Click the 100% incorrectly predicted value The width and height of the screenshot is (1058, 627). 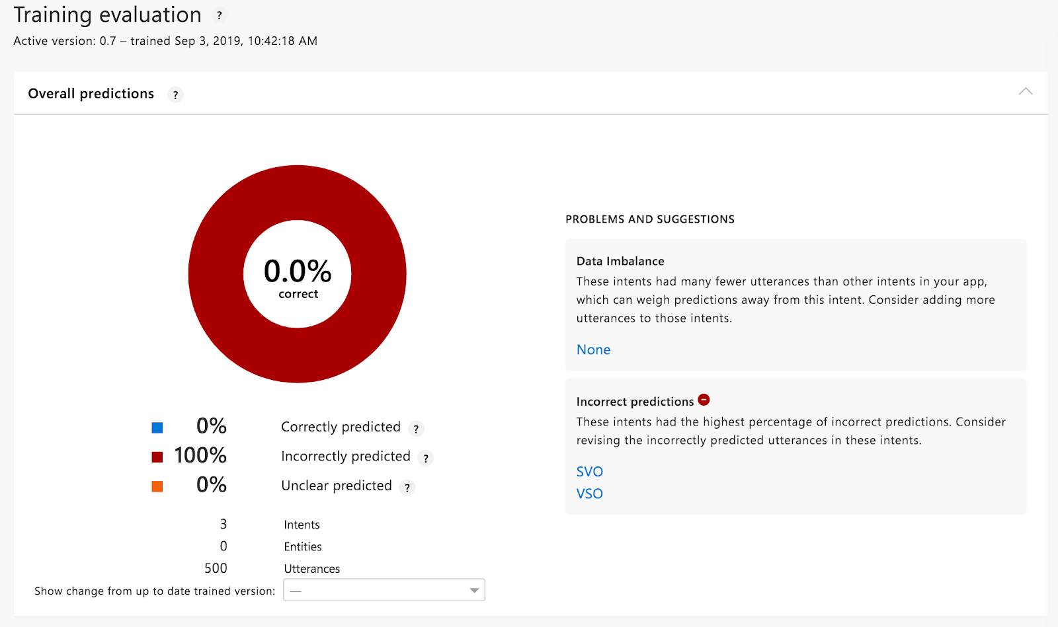200,455
